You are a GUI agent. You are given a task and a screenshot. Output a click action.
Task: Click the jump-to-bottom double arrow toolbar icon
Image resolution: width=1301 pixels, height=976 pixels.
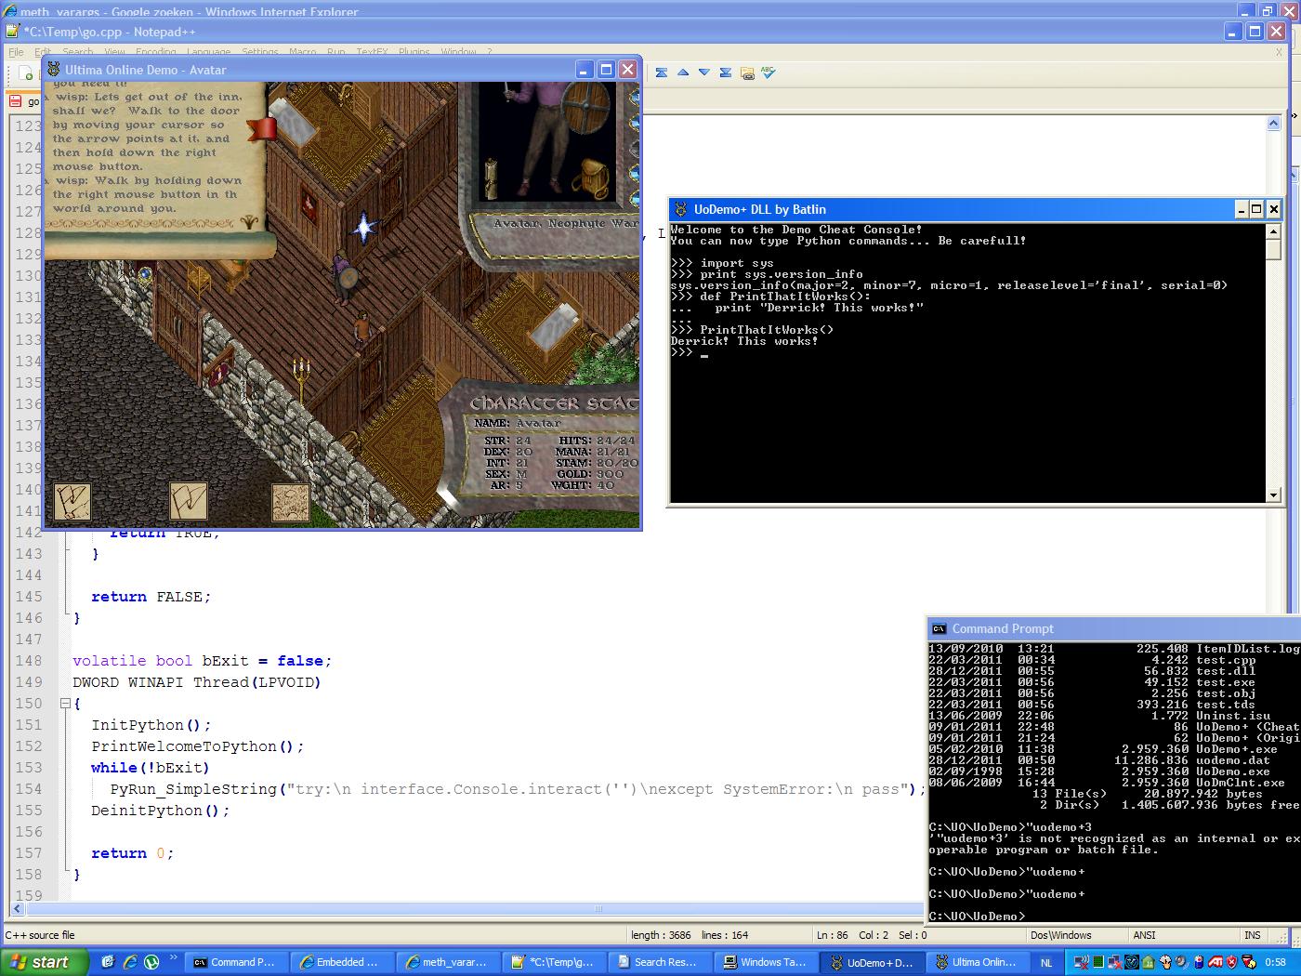click(x=726, y=73)
